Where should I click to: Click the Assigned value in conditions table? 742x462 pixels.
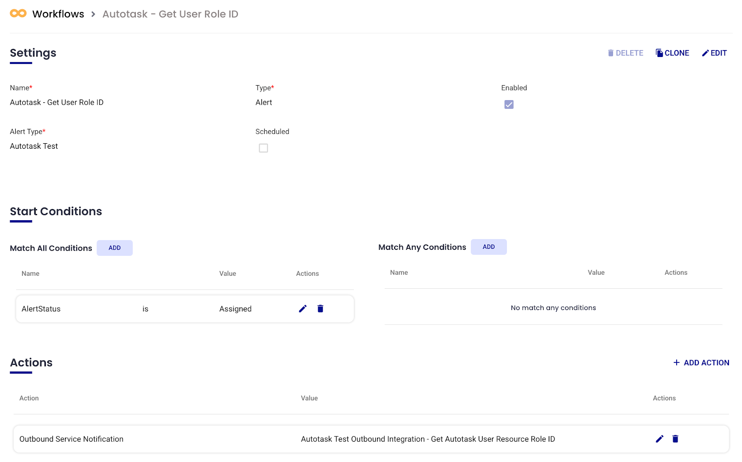235,309
